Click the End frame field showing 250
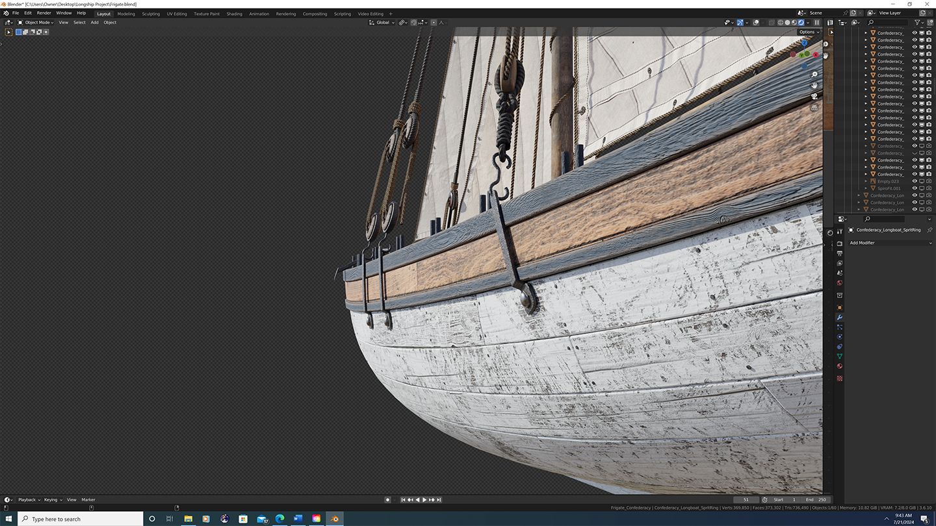The width and height of the screenshot is (936, 526). click(x=816, y=499)
